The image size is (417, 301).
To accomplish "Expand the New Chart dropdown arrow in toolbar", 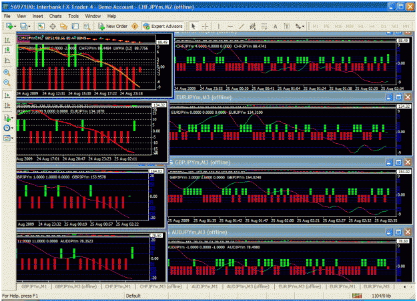I will coord(15,26).
